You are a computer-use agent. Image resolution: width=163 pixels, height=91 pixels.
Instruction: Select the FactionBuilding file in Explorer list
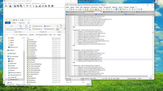33,58
